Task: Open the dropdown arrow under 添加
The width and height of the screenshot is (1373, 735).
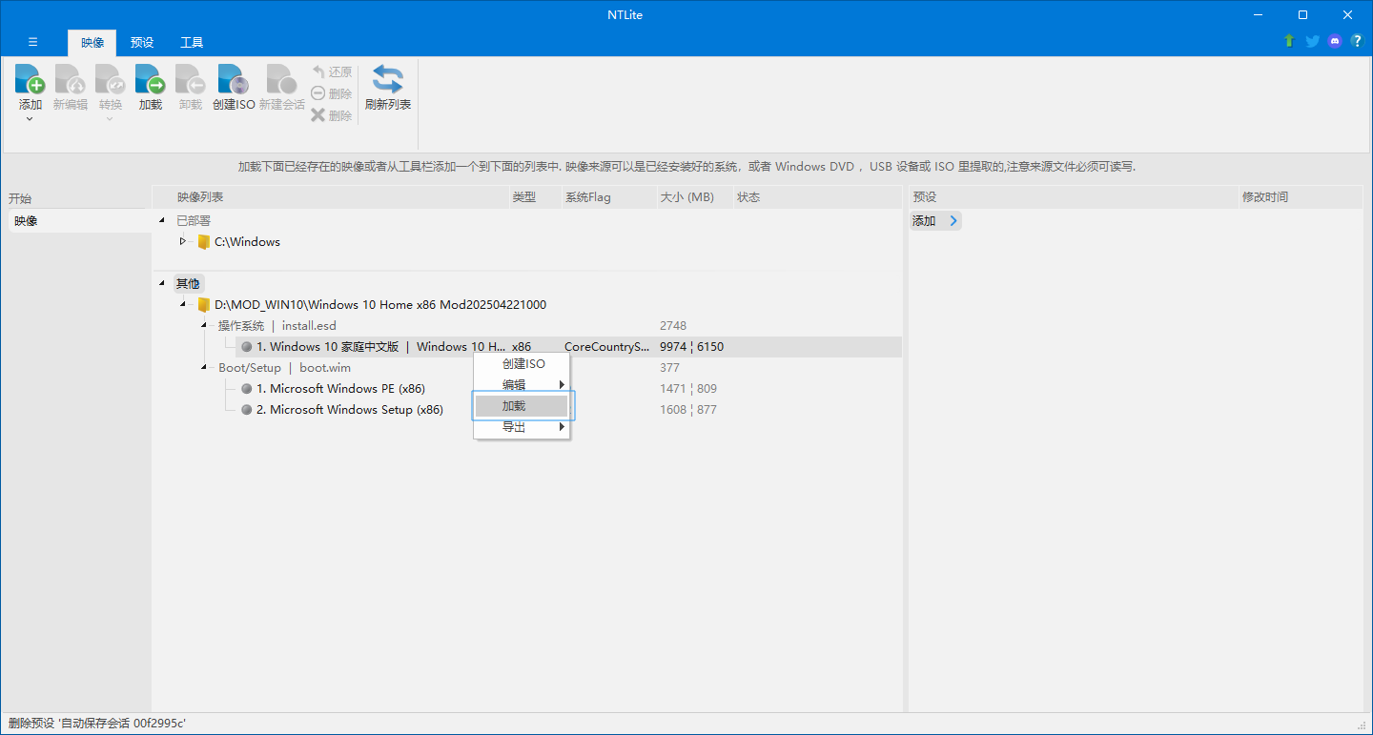Action: pyautogui.click(x=31, y=119)
